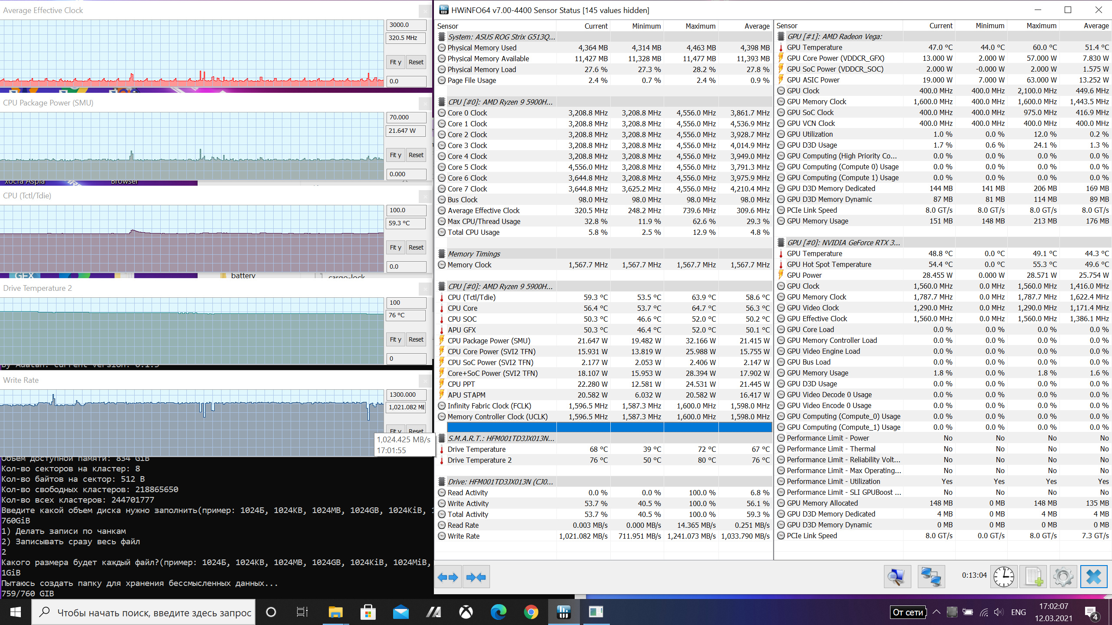Image resolution: width=1112 pixels, height=625 pixels.
Task: Click the circle icon beside Core 0 Clock
Action: point(442,113)
